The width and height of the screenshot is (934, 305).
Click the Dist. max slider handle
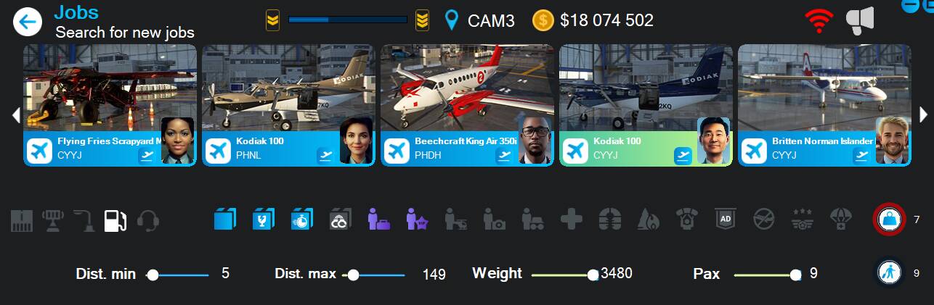tap(353, 275)
